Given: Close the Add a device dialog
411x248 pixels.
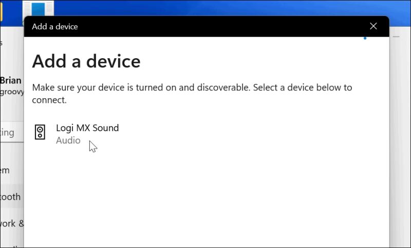Looking at the screenshot, I should point(373,26).
